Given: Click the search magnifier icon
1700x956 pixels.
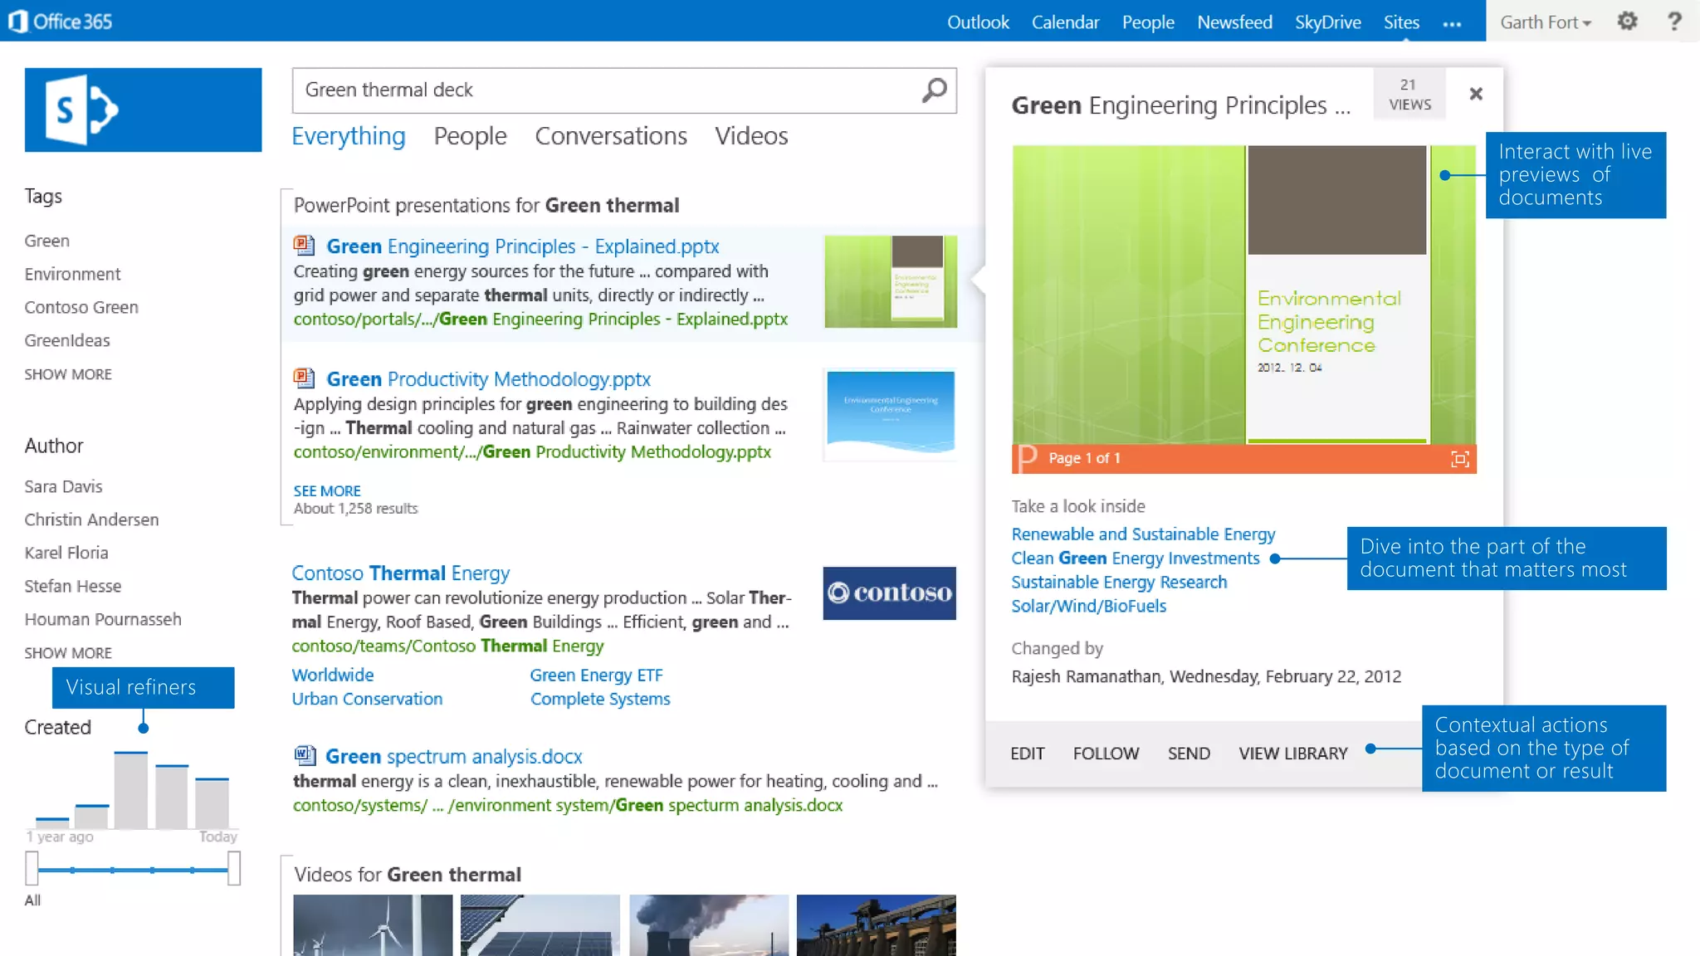Looking at the screenshot, I should pyautogui.click(x=934, y=90).
